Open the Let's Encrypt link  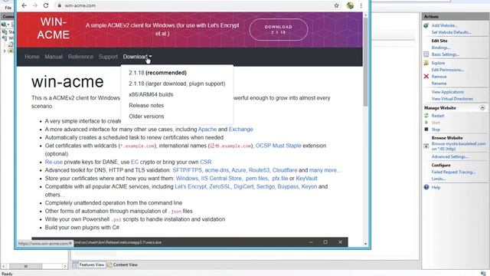pos(191,186)
